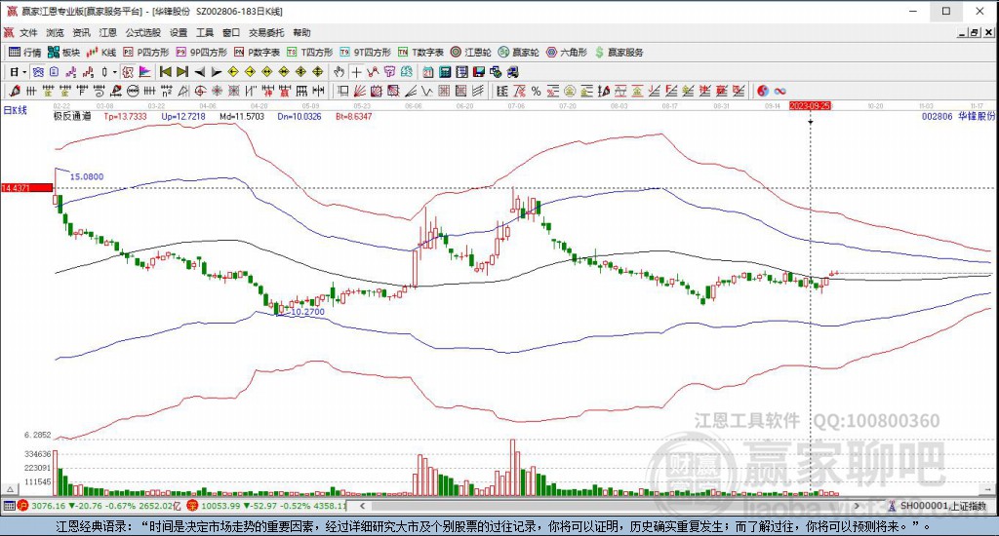Open the 公式选股 menu

142,32
